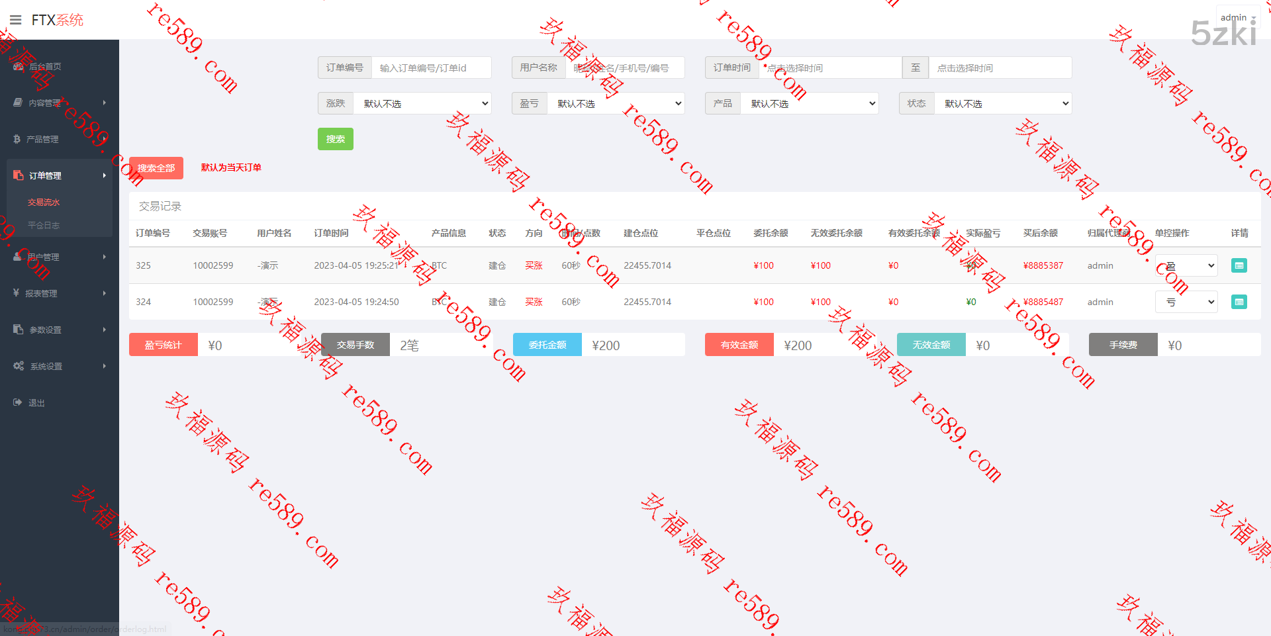The width and height of the screenshot is (1271, 636).
Task: Open 单控操作 dropdown for order 324
Action: (x=1186, y=302)
